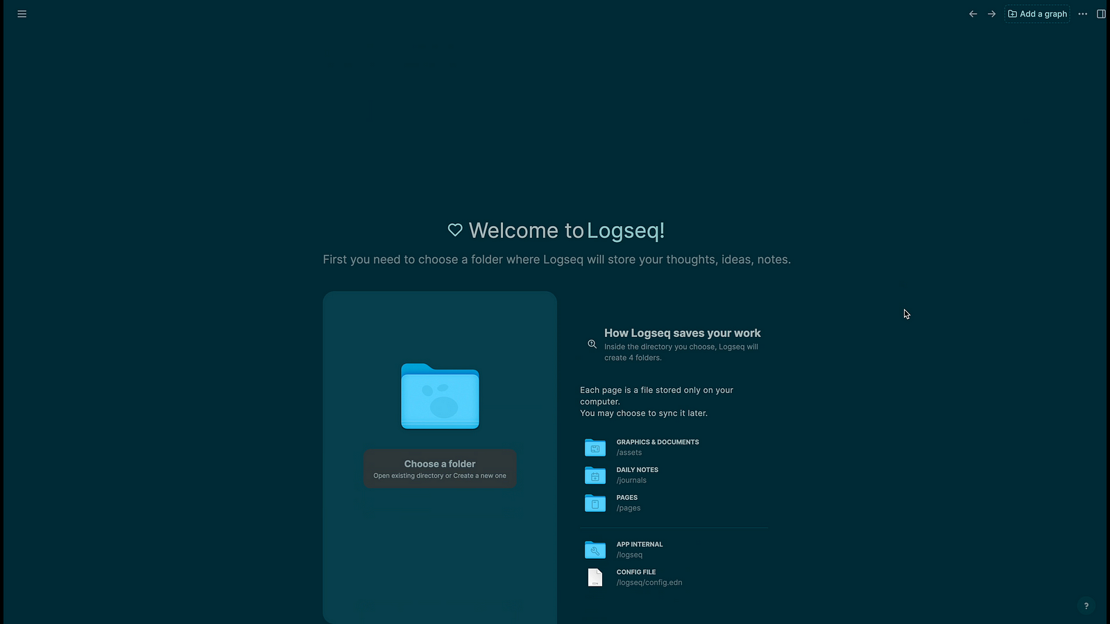Open the help question mark button
The width and height of the screenshot is (1110, 624).
(1086, 606)
